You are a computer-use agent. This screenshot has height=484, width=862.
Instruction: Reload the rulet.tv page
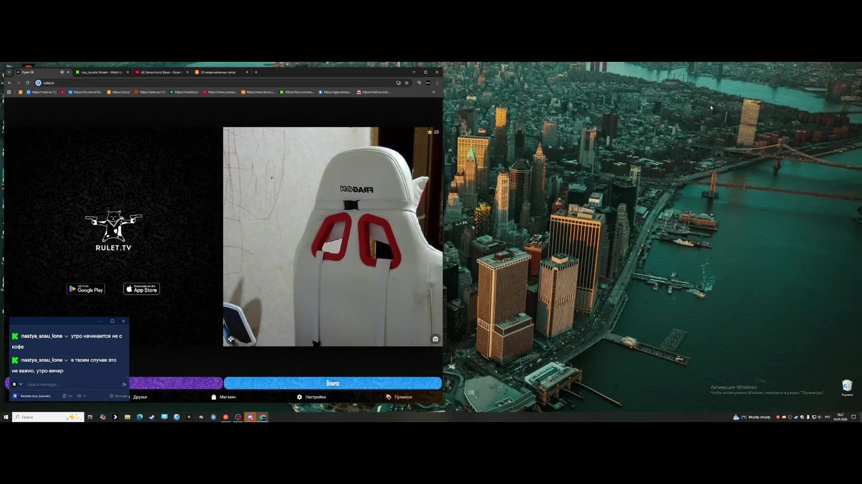28,83
